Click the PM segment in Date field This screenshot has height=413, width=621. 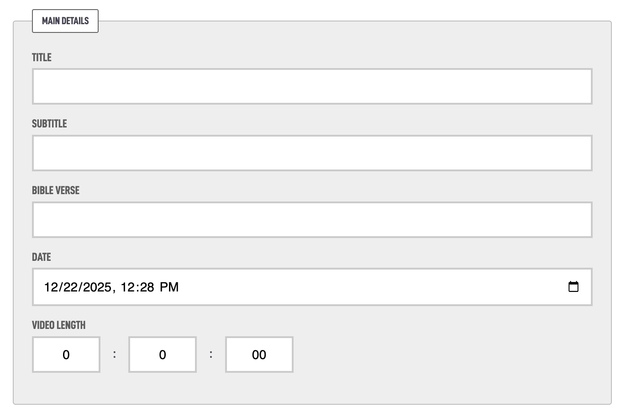[x=169, y=287]
